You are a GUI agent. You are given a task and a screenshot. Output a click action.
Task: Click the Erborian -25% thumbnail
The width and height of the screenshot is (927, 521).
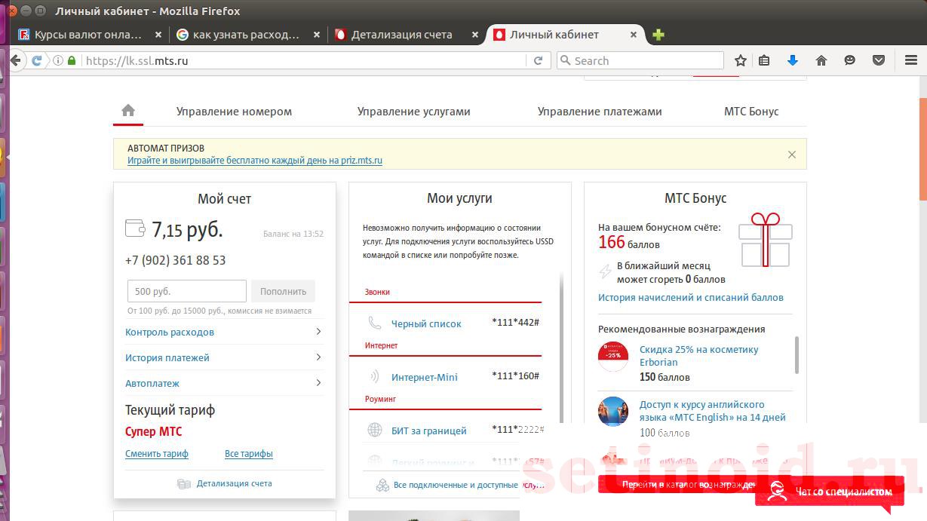pyautogui.click(x=613, y=356)
